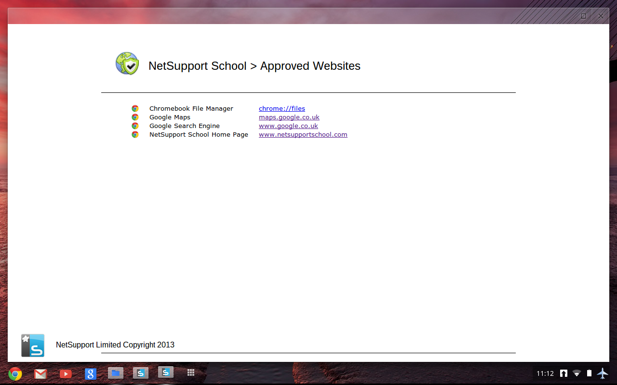
Task: Click the Chrome icon beside Chromebook File Manager
Action: click(x=135, y=109)
